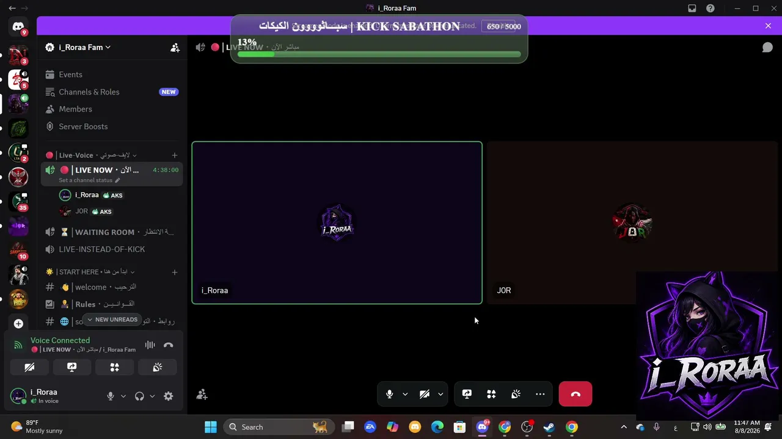This screenshot has height=439, width=782.
Task: Jump to NEW UNREADS
Action: click(x=112, y=319)
